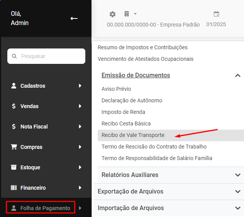
Task: Open the Nota Fiscal menu
Action: [34, 127]
